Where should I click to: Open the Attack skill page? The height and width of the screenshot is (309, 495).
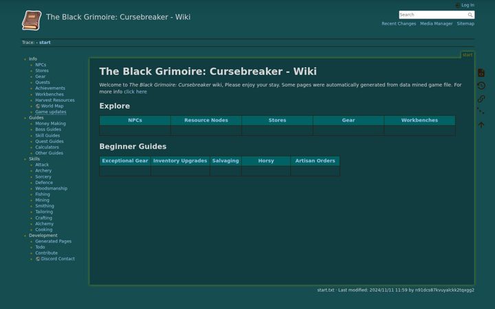42,165
